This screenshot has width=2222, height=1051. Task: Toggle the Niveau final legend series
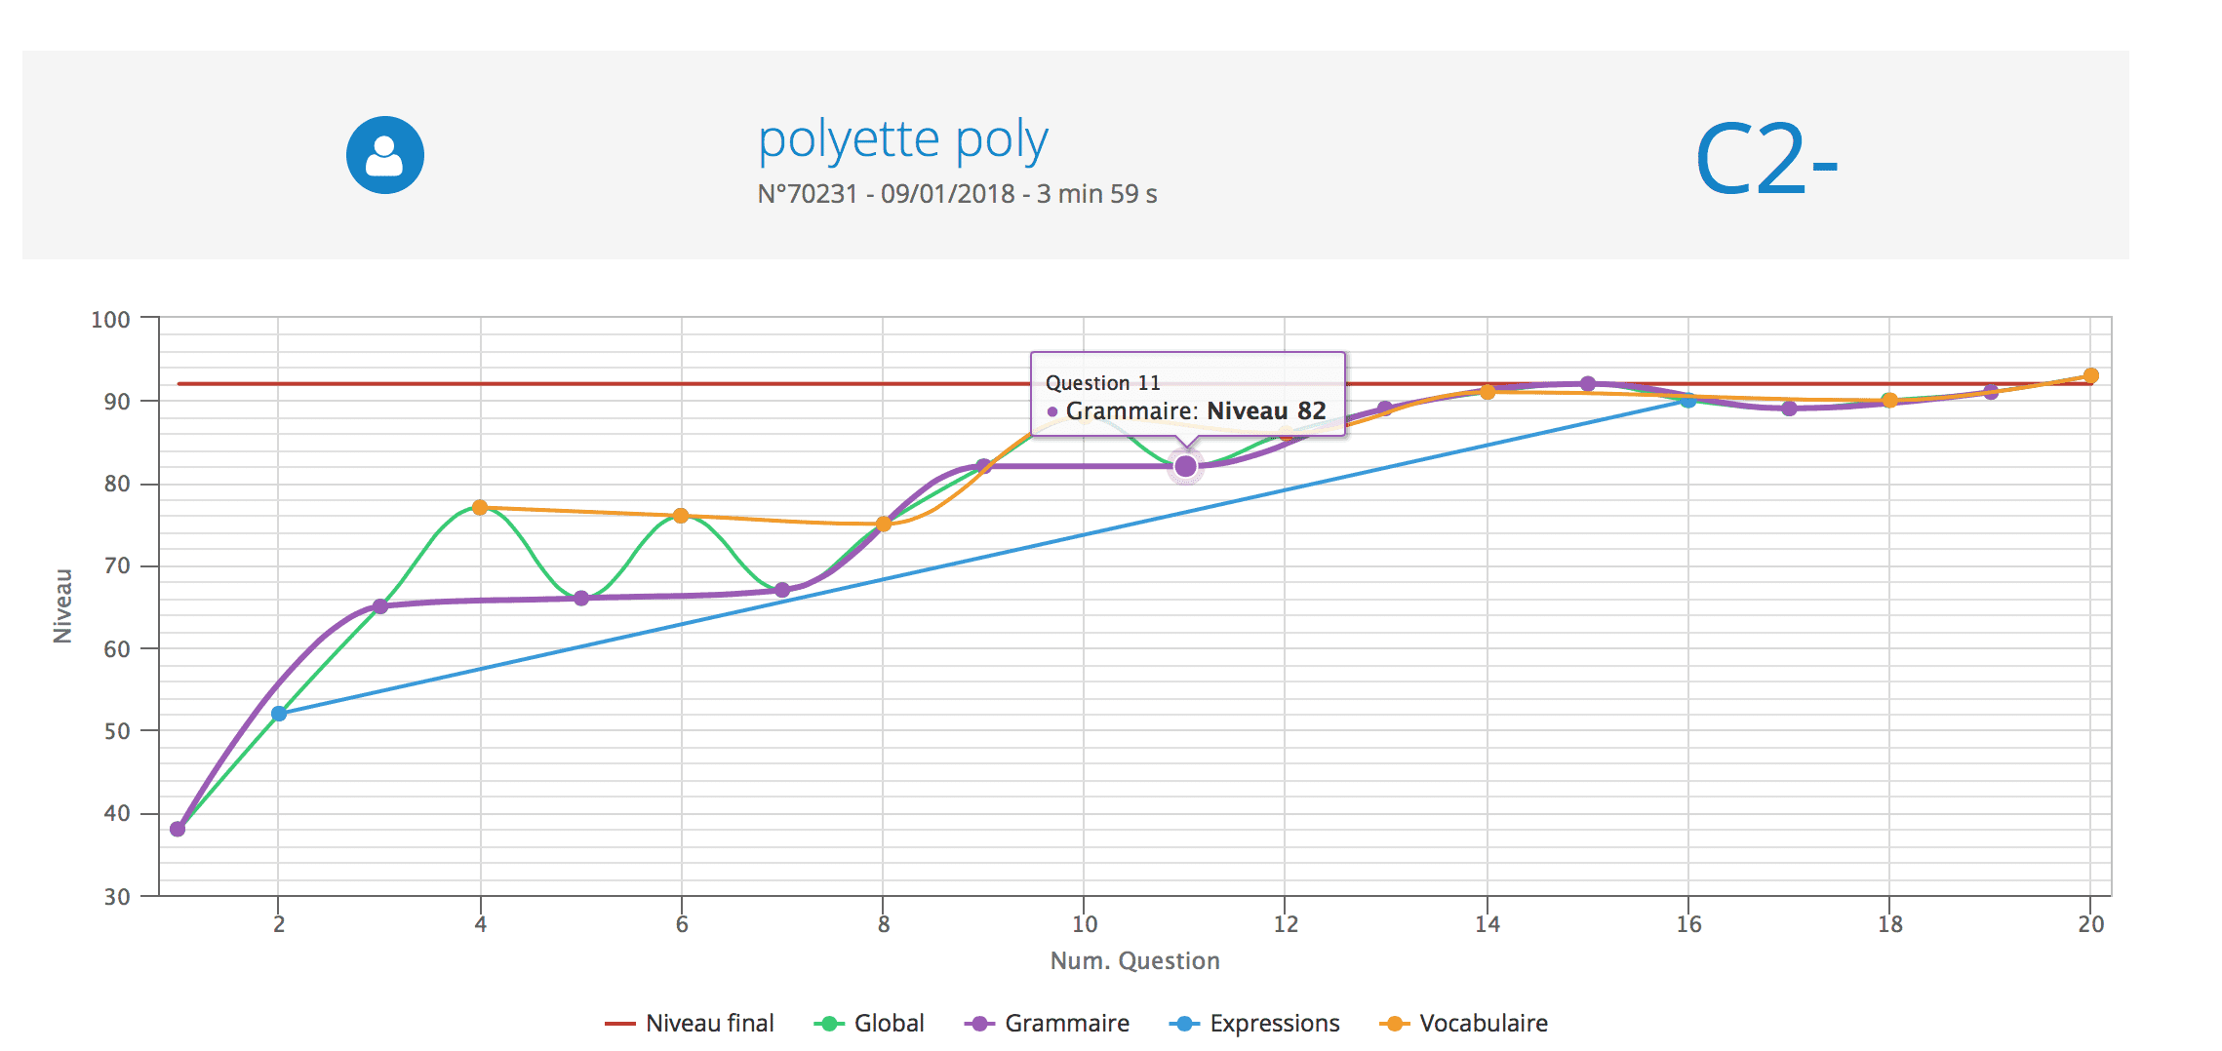coord(689,1023)
